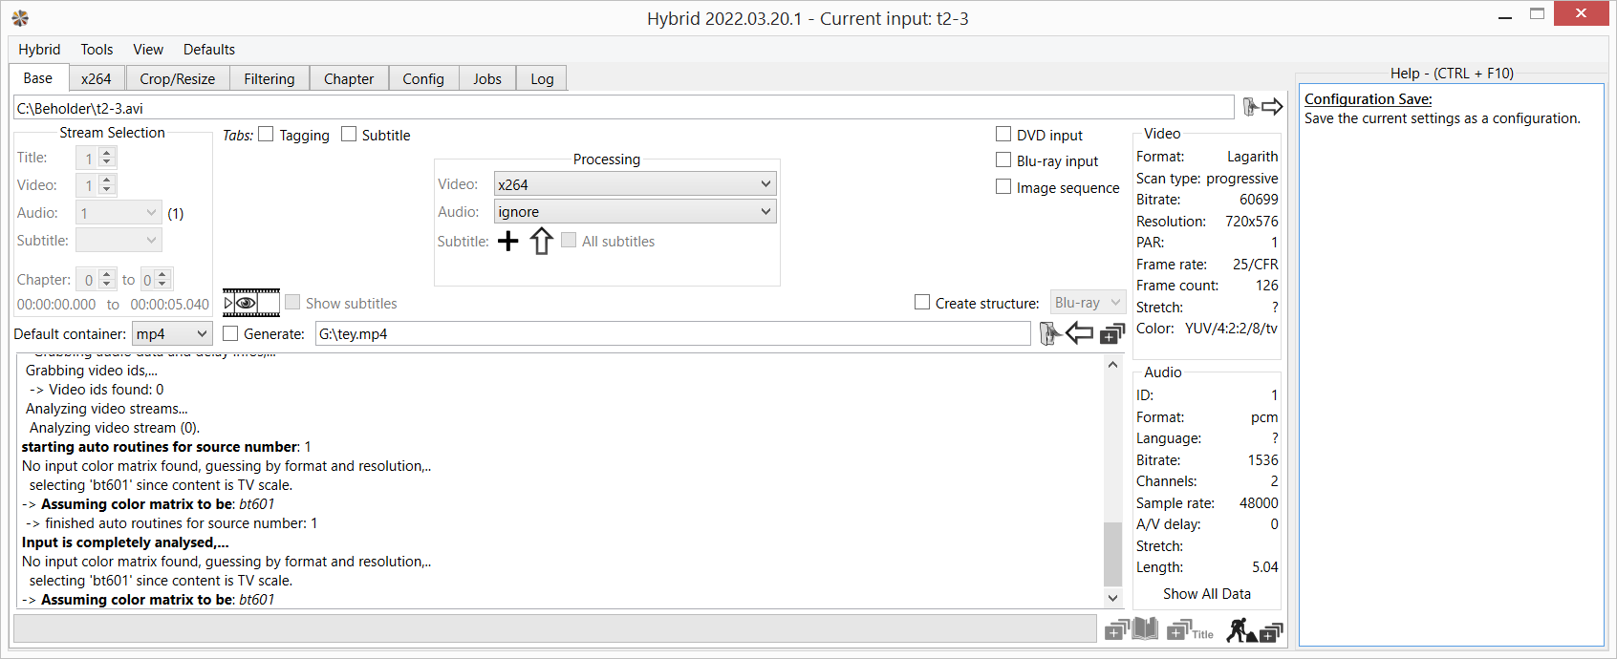Switch to the Crop/Resize tab

point(178,78)
